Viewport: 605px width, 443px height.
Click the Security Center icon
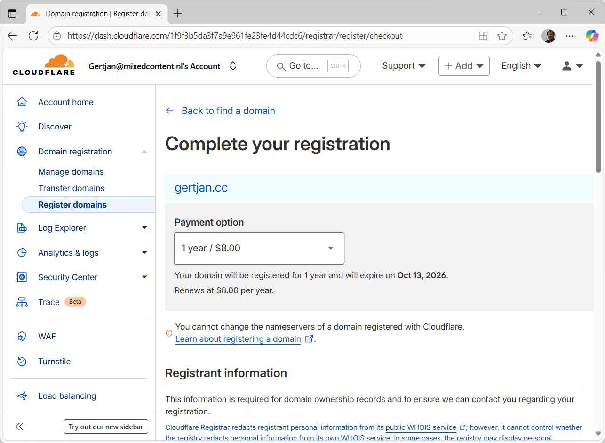[x=22, y=277]
